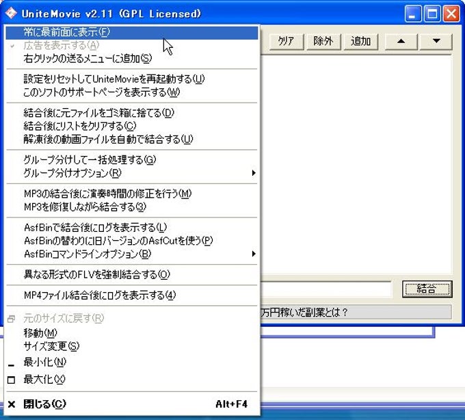The height and width of the screenshot is (420, 465).
Task: Click the ad banner text 万円稼いだ副業とは？
Action: [304, 313]
